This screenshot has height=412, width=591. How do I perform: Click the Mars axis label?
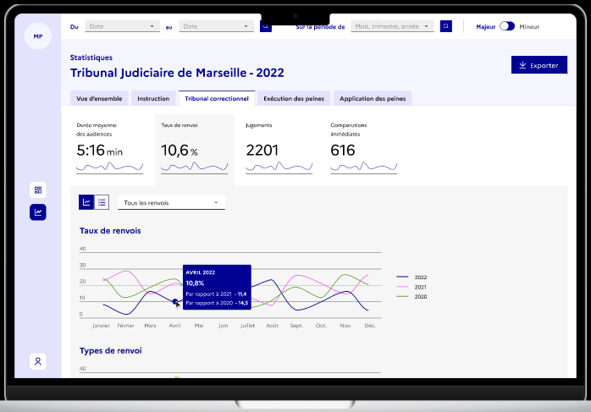(x=150, y=326)
